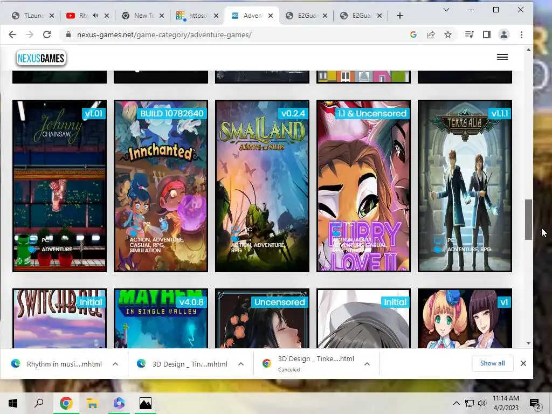Expand options for Rhythm in musi download
Viewport: 552px width, 414px height.
pos(115,364)
